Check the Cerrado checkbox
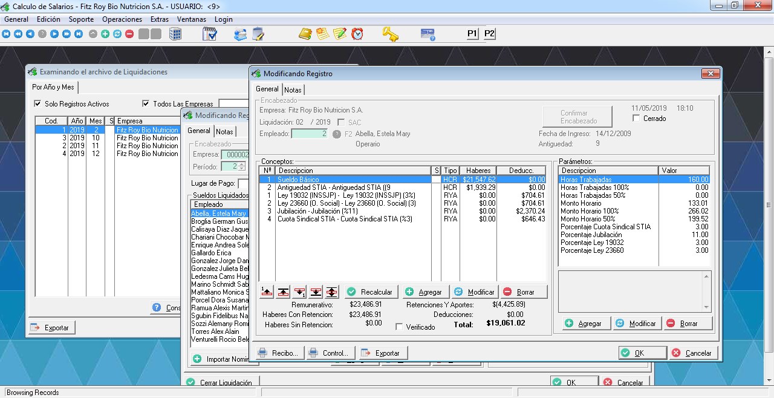This screenshot has width=774, height=398. 636,119
